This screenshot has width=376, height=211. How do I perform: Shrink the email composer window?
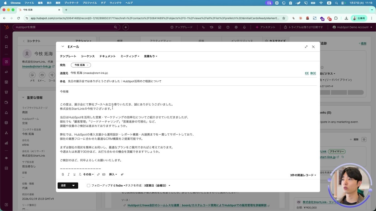[306, 47]
